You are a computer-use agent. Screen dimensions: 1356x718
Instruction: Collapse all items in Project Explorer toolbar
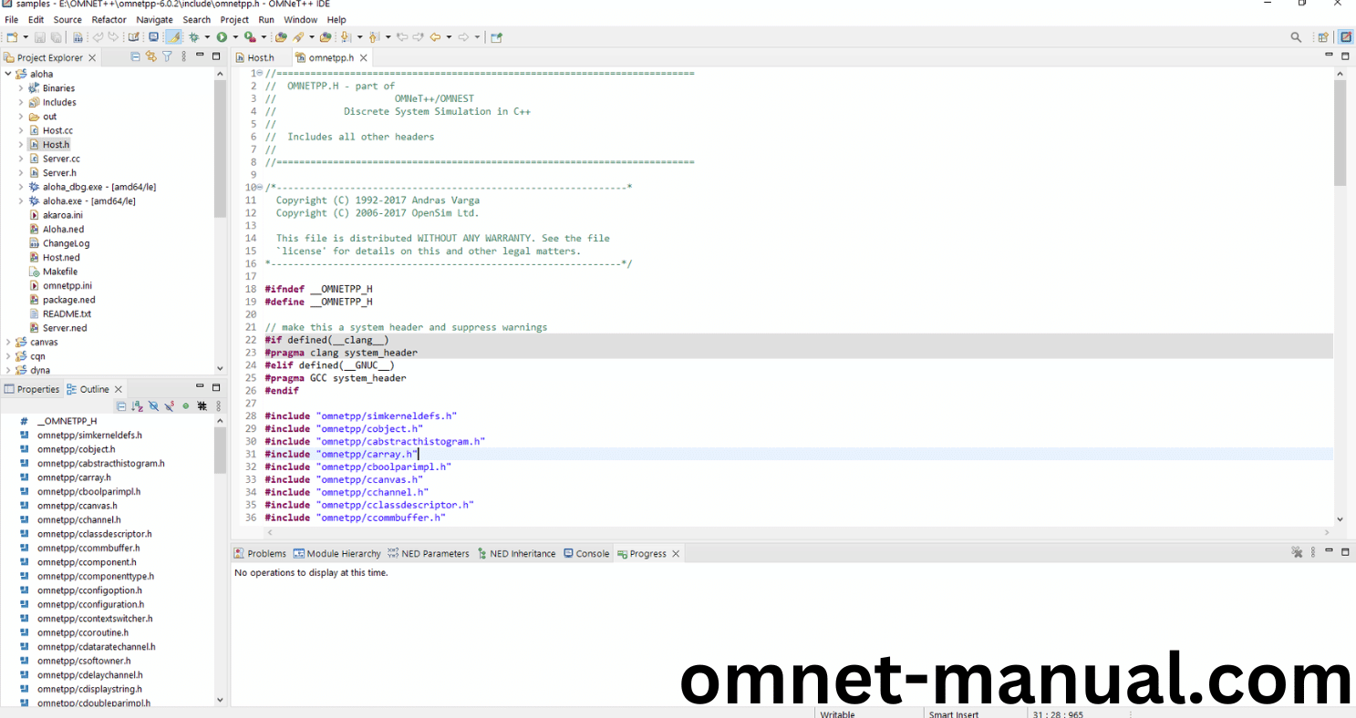pos(135,56)
